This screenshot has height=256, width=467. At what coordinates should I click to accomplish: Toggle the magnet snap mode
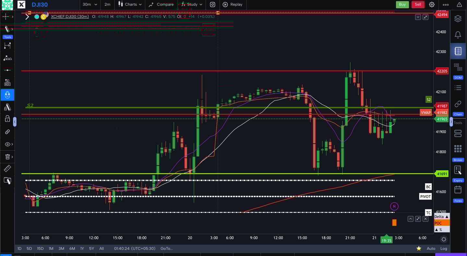[7, 95]
